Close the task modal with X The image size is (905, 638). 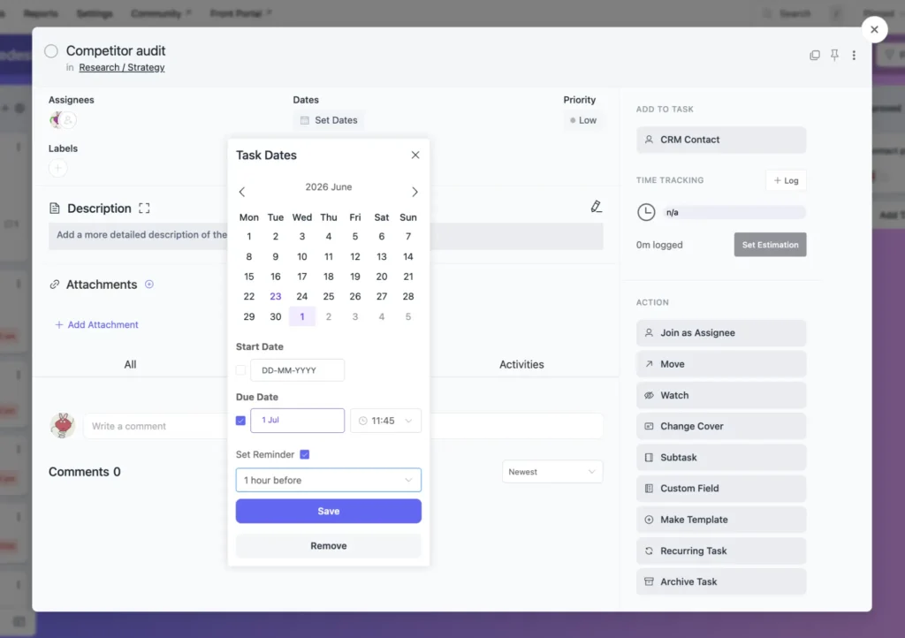pyautogui.click(x=874, y=29)
